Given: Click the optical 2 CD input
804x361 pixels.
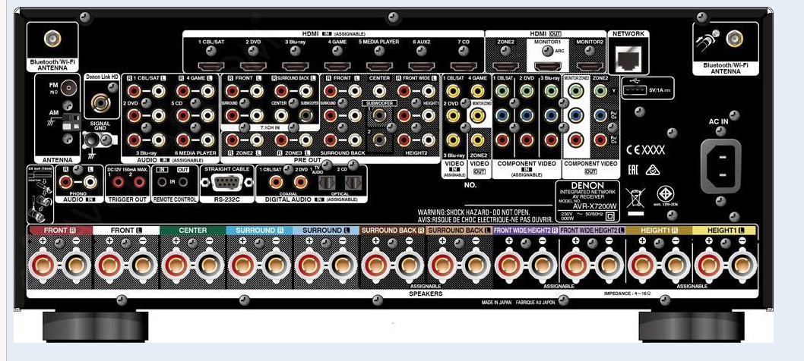Looking at the screenshot, I should click(x=353, y=181).
